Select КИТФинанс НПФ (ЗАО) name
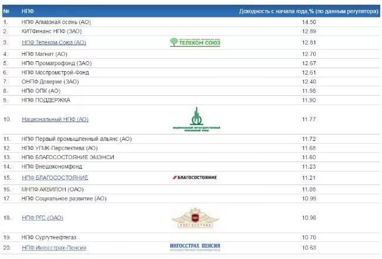The image size is (382, 259). point(52,31)
